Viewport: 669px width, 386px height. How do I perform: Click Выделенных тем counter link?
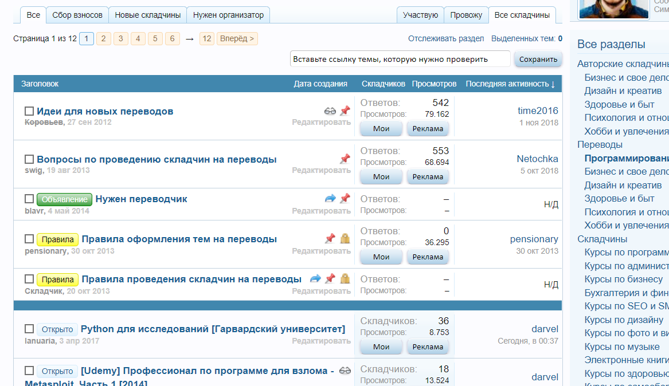(526, 38)
